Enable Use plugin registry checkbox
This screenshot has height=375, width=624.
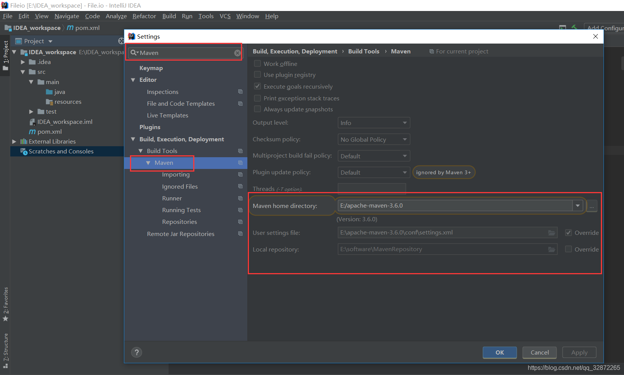[x=257, y=74]
